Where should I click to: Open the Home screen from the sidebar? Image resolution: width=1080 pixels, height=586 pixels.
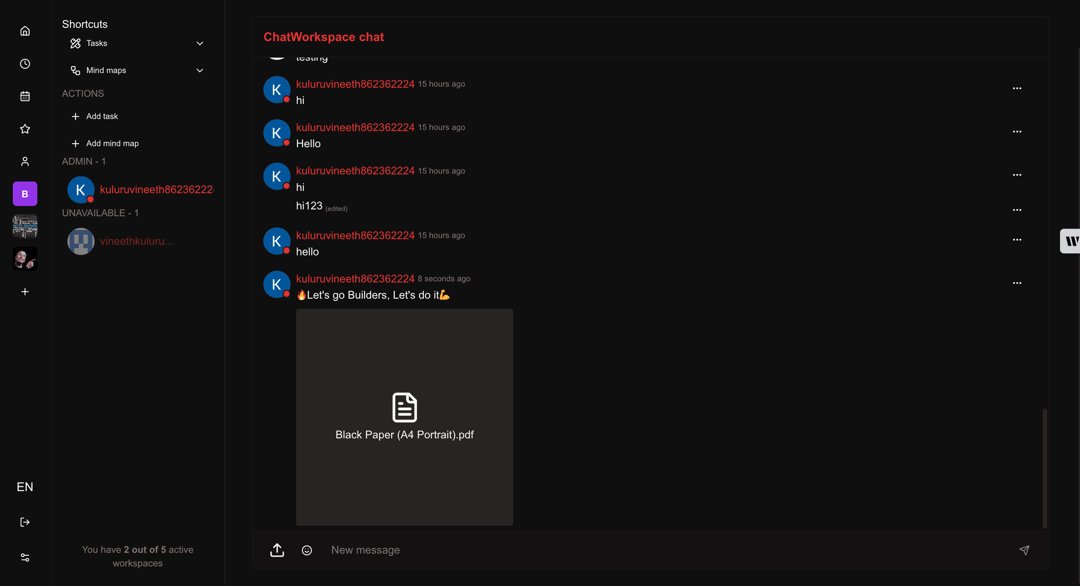[x=25, y=31]
